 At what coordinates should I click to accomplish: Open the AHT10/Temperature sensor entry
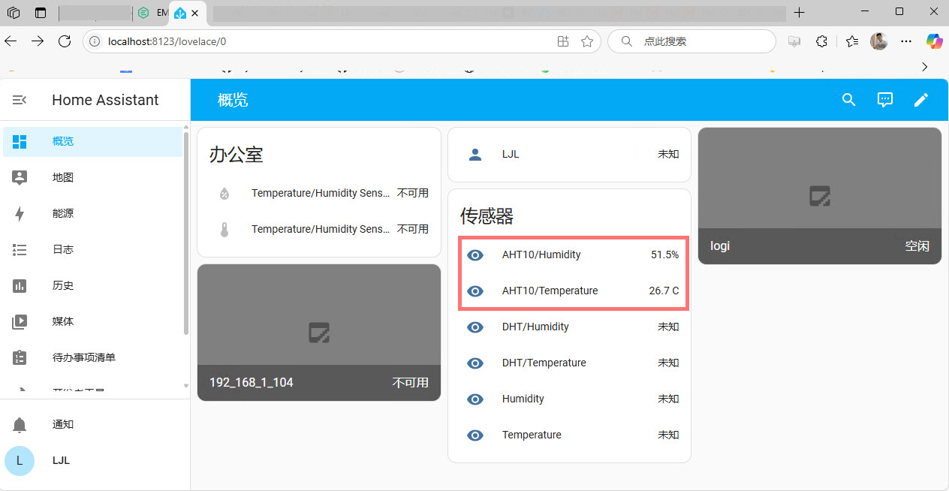(x=550, y=291)
